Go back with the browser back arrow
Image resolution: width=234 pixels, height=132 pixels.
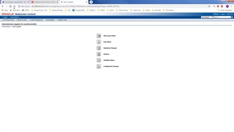[x=3, y=6]
